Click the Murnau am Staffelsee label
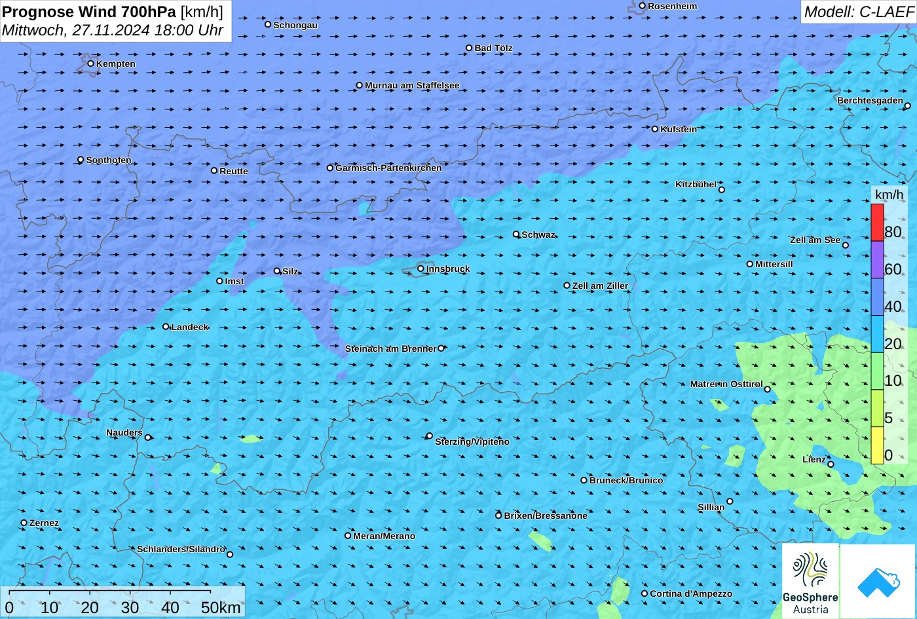This screenshot has width=917, height=619. [x=412, y=85]
